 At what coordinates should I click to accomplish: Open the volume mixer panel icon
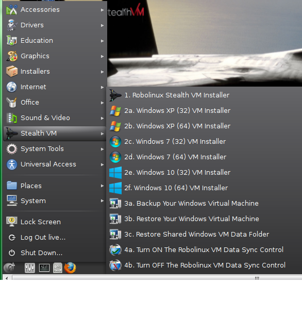tap(30, 268)
